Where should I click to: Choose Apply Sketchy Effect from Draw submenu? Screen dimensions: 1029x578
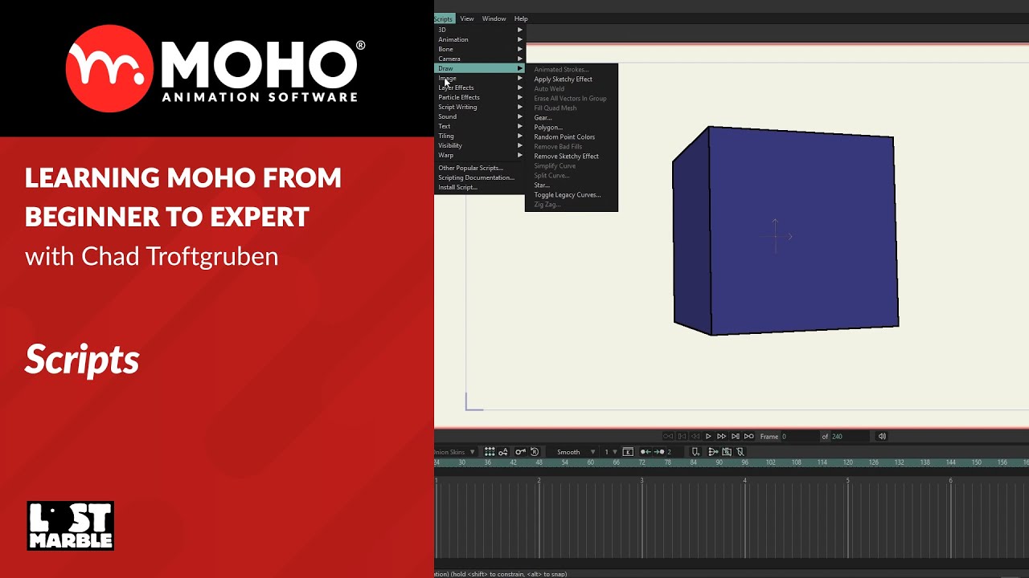click(x=572, y=79)
